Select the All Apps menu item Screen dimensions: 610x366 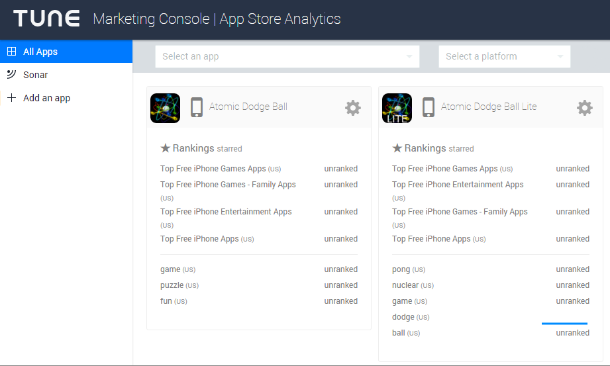[40, 52]
